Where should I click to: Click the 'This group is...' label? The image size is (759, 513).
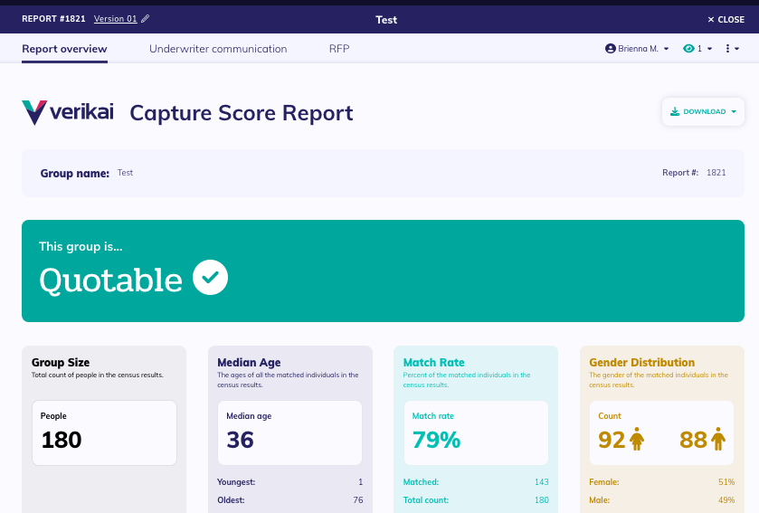tap(81, 247)
